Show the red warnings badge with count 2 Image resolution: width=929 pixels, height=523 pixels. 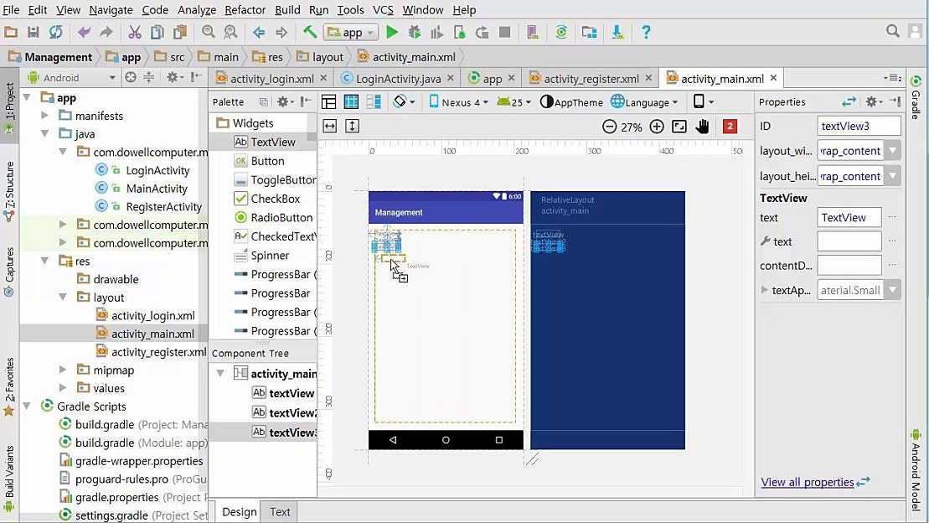click(x=730, y=127)
